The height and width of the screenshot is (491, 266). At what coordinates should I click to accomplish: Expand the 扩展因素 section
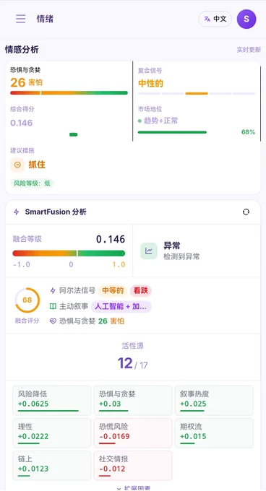tap(133, 488)
